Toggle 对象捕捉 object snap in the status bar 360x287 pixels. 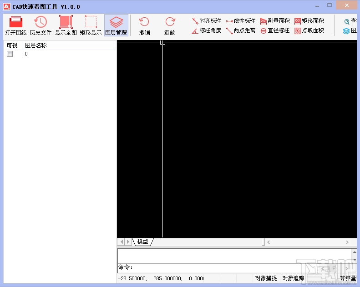tap(266, 278)
